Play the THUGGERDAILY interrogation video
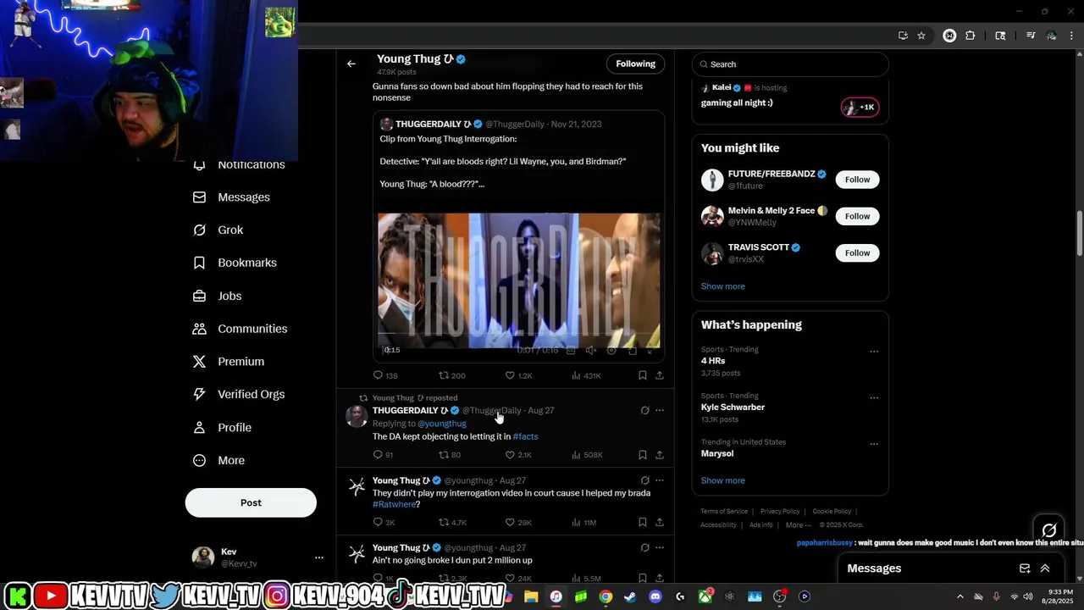 click(x=518, y=280)
